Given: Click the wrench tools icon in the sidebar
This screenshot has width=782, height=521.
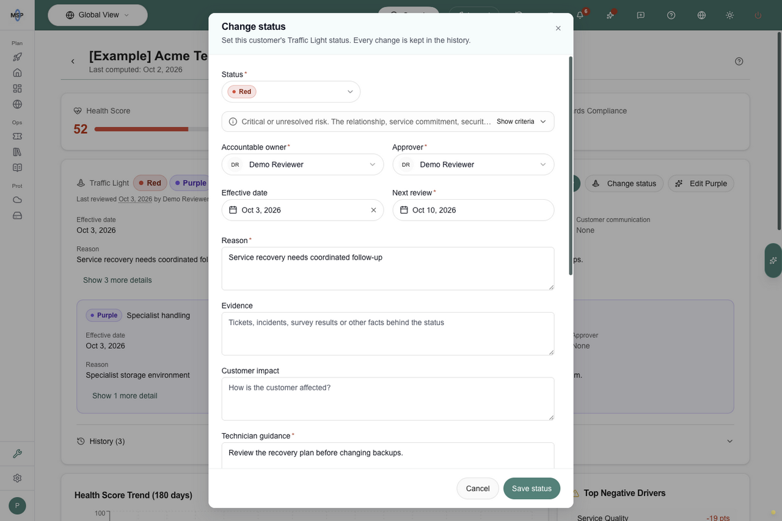Looking at the screenshot, I should click(x=17, y=454).
